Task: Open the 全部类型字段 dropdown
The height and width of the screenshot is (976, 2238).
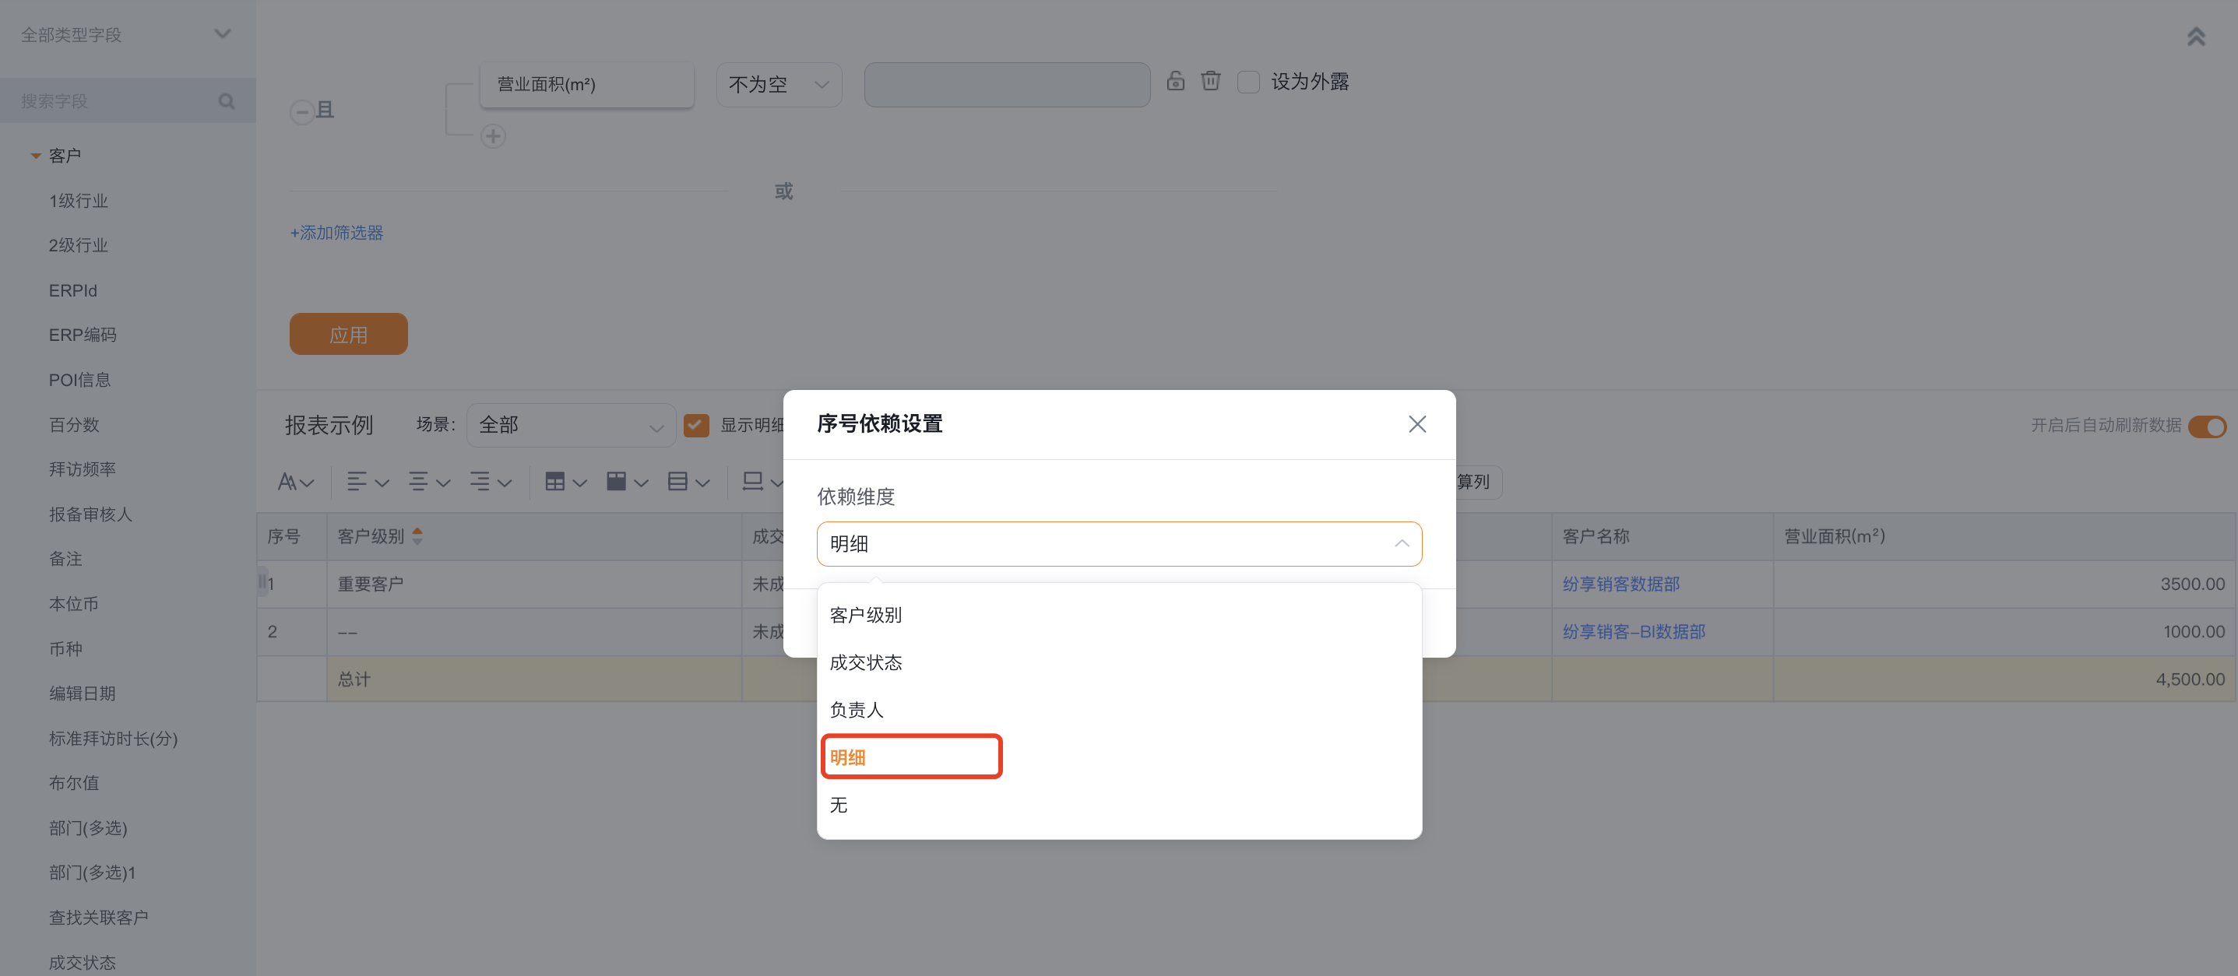Action: coord(126,35)
